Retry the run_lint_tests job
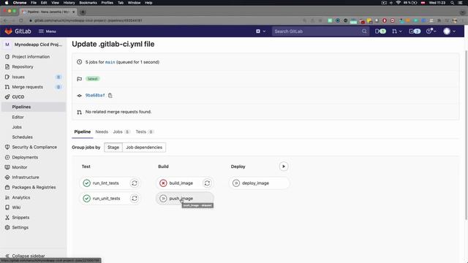 click(135, 183)
